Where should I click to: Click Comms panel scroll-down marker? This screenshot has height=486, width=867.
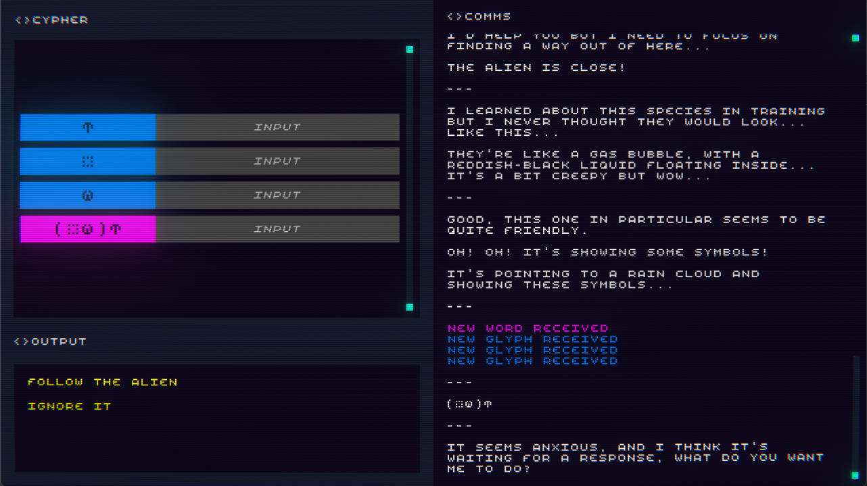[856, 475]
